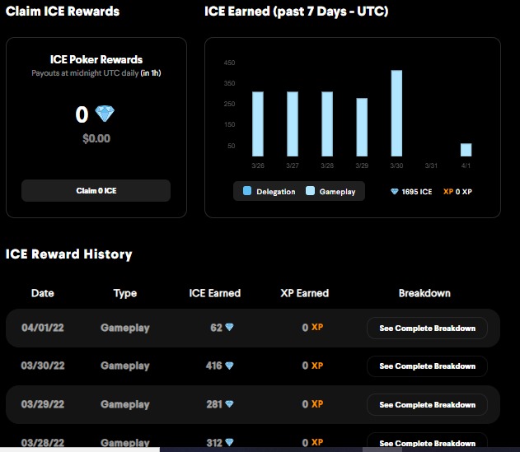Open breakdown for 03/29/22 reward

(427, 404)
